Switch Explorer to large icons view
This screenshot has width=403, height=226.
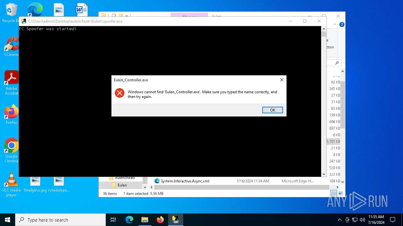(x=340, y=193)
